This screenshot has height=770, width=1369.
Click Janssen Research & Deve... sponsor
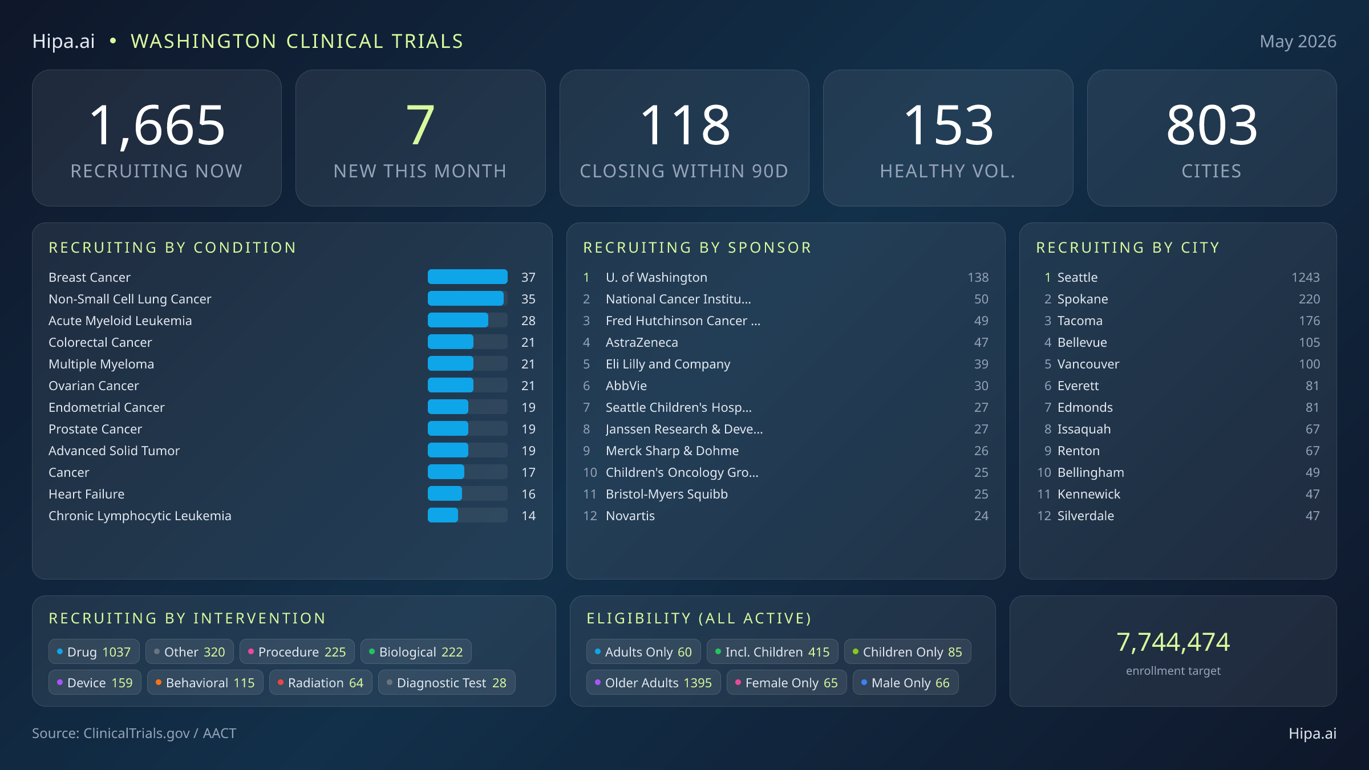[785, 428]
